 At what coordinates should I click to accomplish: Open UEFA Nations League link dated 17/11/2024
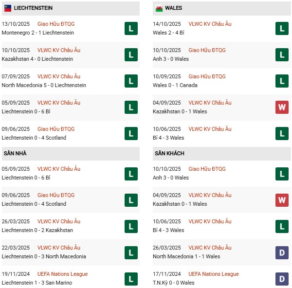[x=214, y=274]
